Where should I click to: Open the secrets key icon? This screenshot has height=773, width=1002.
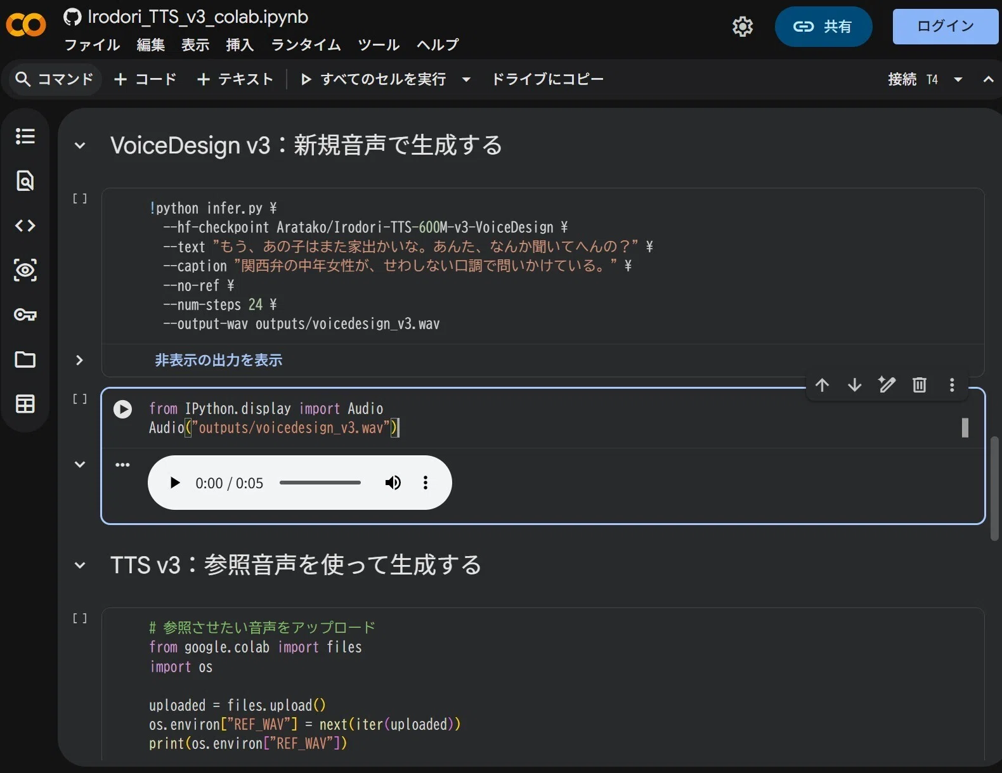25,315
